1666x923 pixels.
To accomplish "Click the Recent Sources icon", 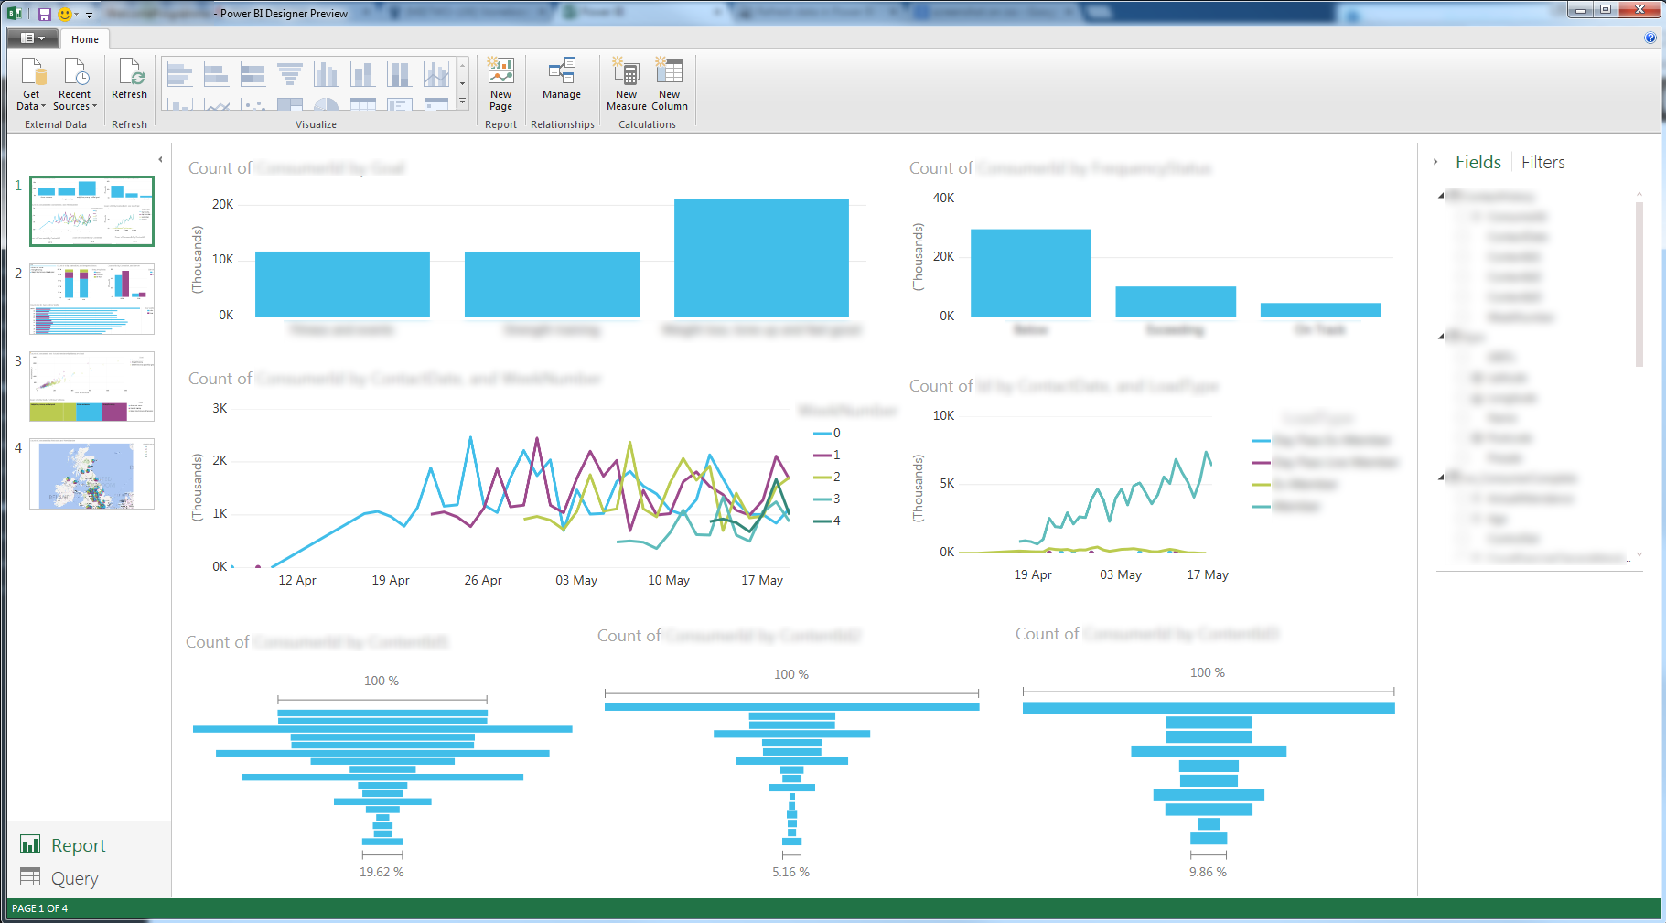I will click(x=75, y=71).
